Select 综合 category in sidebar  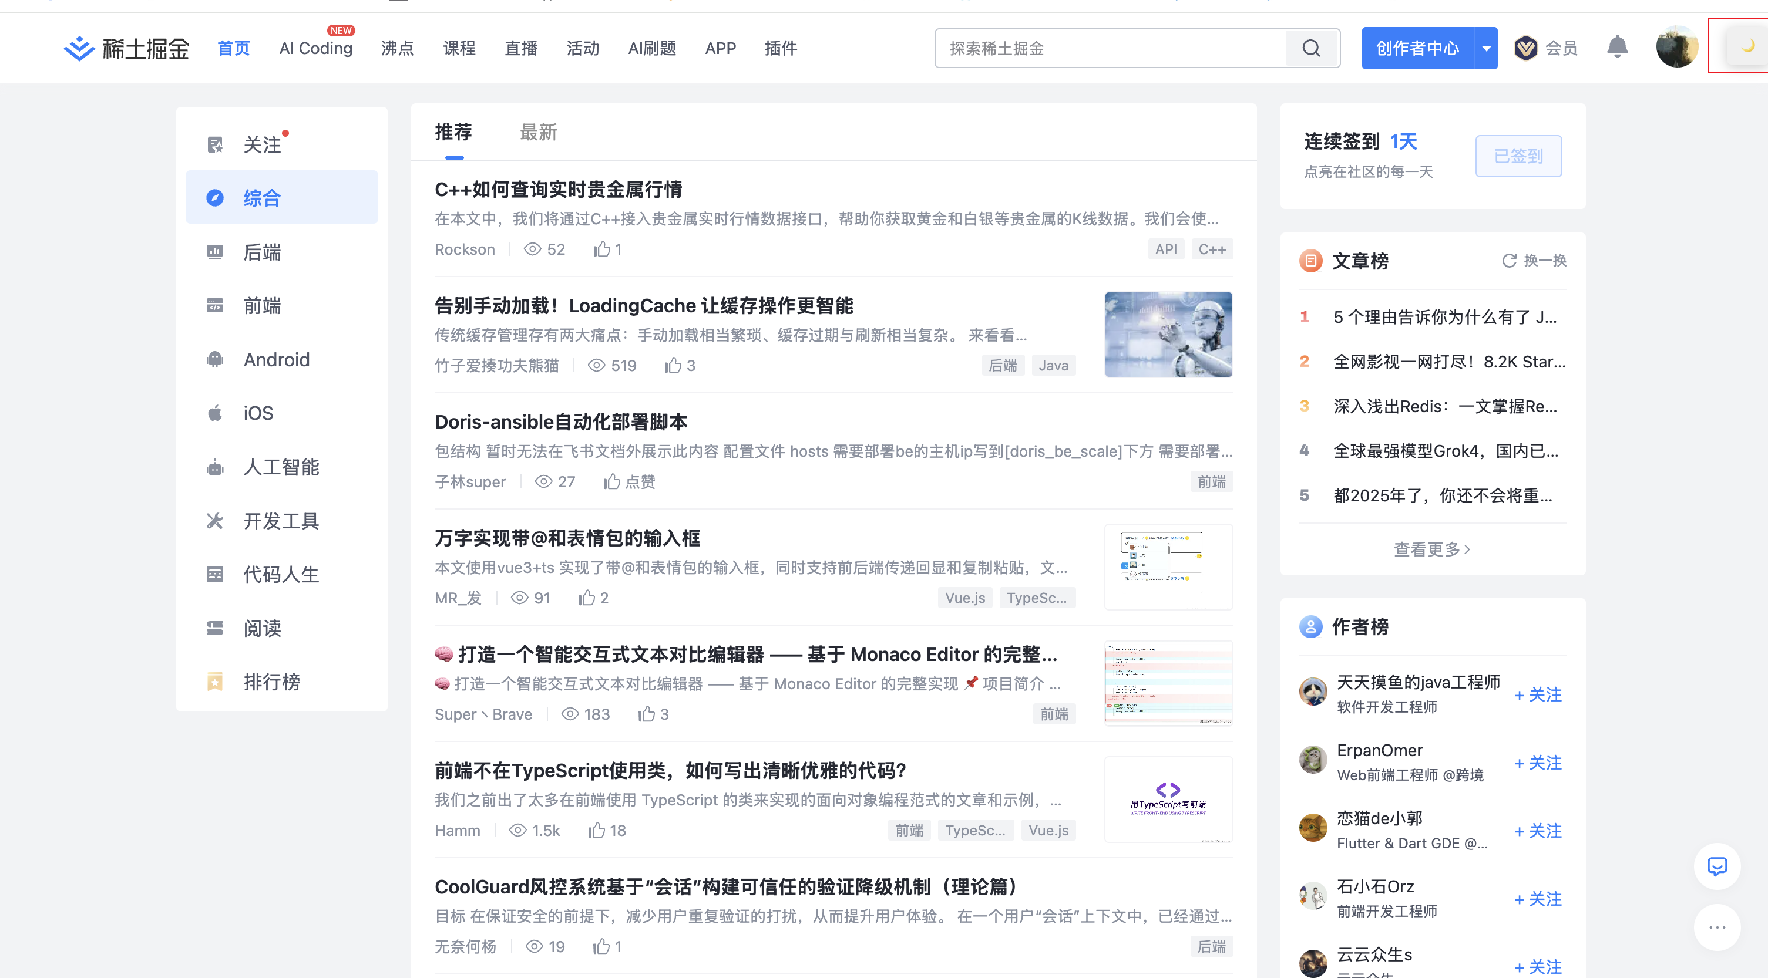pos(281,197)
